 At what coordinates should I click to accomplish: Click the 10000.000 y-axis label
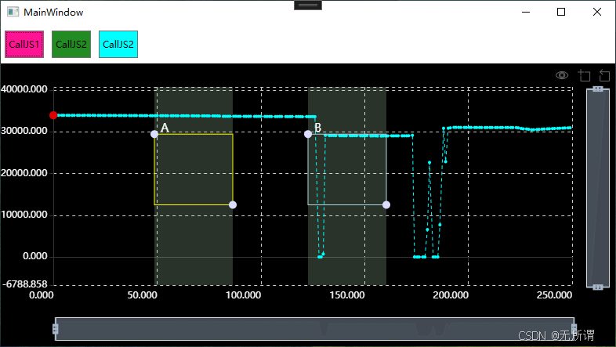[24, 215]
